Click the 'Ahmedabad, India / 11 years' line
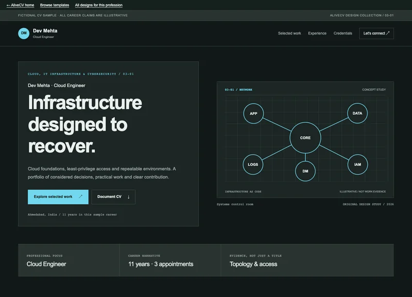This screenshot has width=412, height=297. (x=72, y=214)
